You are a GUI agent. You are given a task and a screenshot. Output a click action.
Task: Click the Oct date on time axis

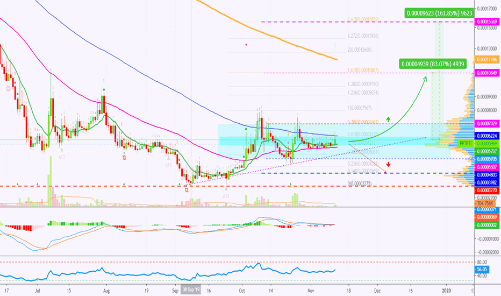pyautogui.click(x=241, y=291)
